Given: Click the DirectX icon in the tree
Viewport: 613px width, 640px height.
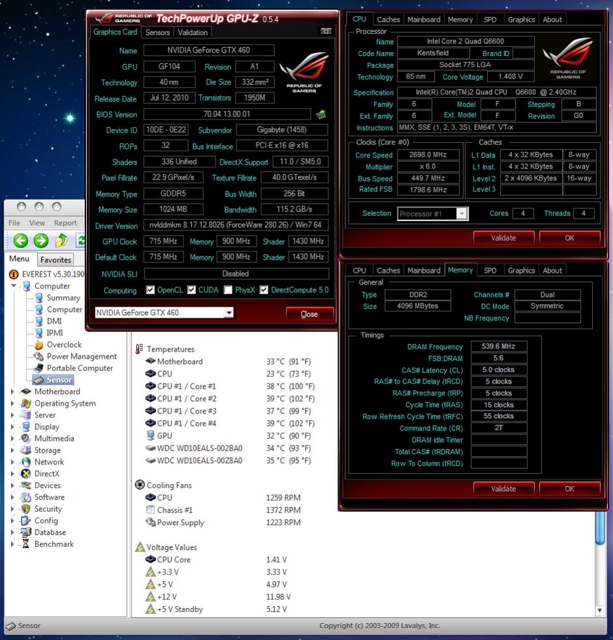Looking at the screenshot, I should pyautogui.click(x=26, y=474).
